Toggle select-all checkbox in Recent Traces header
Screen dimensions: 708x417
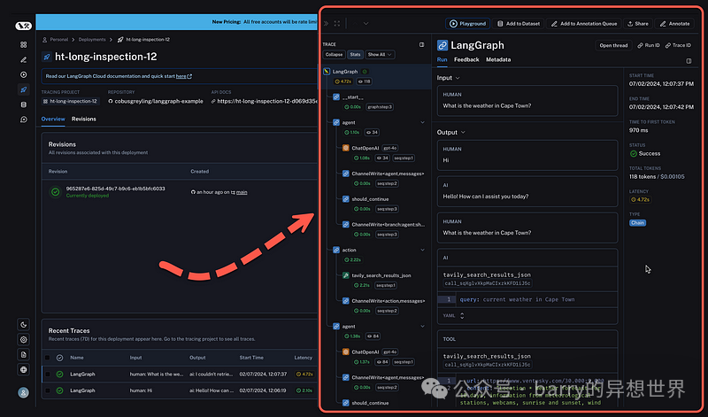[47, 358]
